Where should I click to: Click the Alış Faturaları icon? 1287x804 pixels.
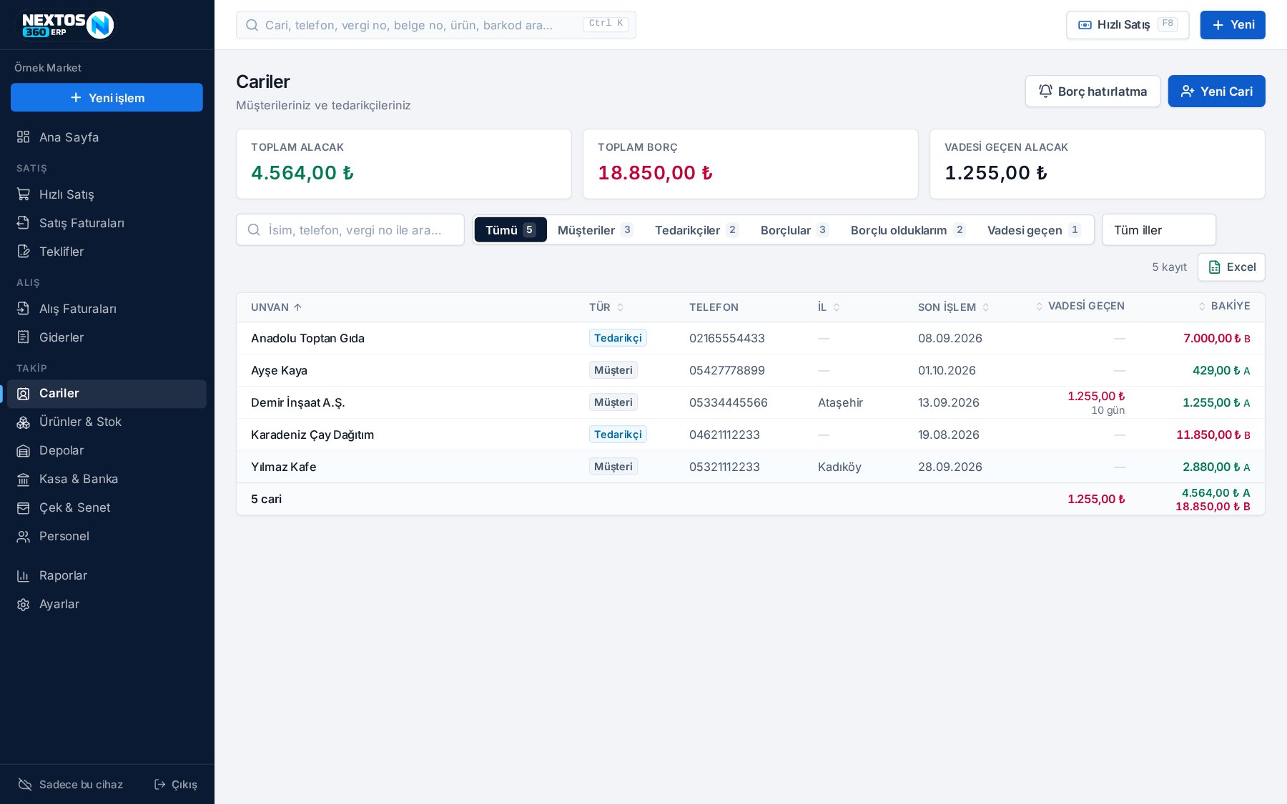pos(24,309)
